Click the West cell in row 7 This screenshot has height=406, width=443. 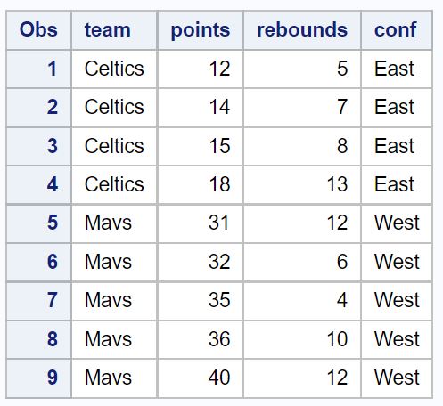click(x=397, y=300)
